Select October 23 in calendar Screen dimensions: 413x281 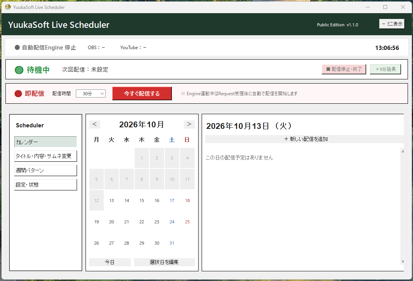click(x=157, y=222)
